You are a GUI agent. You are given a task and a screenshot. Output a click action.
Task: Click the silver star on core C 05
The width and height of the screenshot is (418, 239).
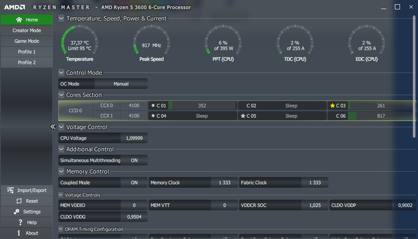point(243,116)
